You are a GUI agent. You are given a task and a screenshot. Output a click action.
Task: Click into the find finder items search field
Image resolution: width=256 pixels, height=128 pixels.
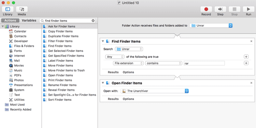point(67,21)
